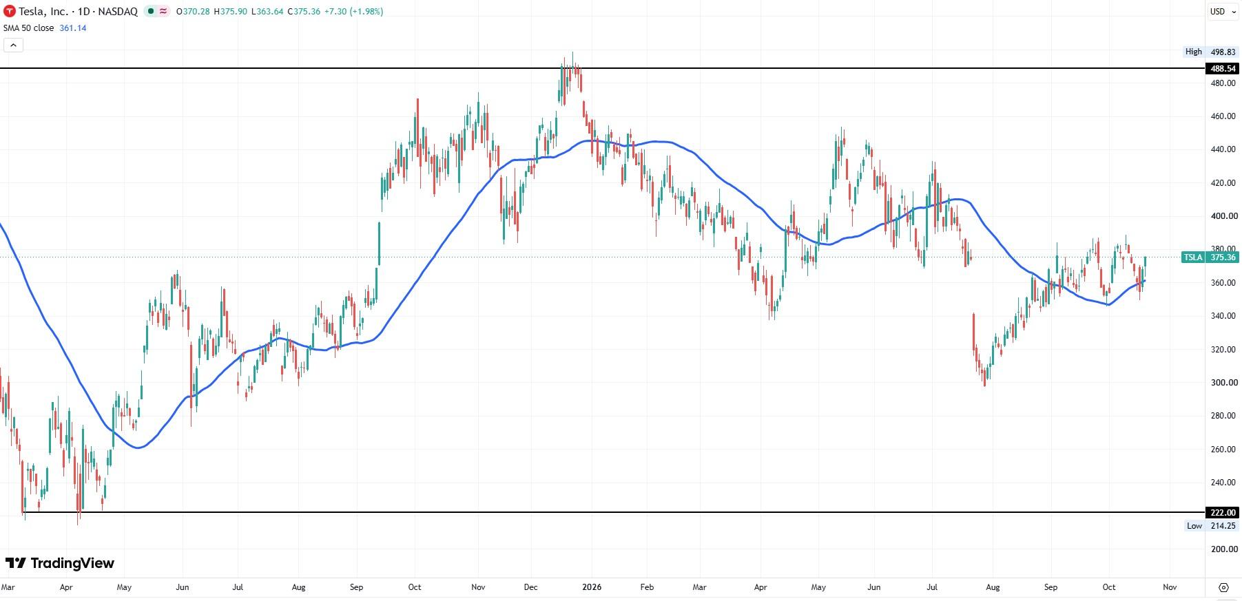Collapse the indicator legend with the chevron
The width and height of the screenshot is (1242, 601).
[x=13, y=45]
